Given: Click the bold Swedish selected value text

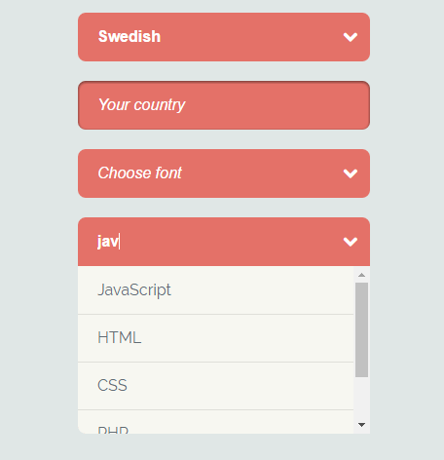Looking at the screenshot, I should [x=129, y=36].
